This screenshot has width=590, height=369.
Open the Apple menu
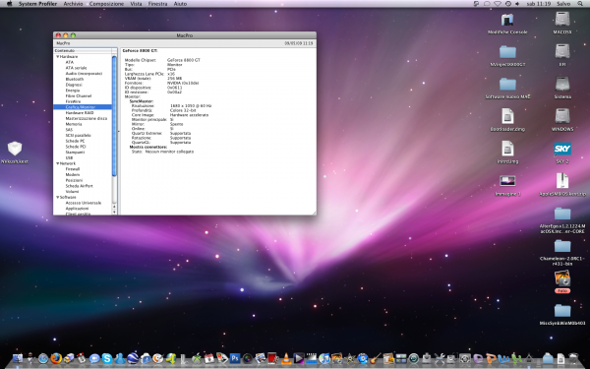9,4
